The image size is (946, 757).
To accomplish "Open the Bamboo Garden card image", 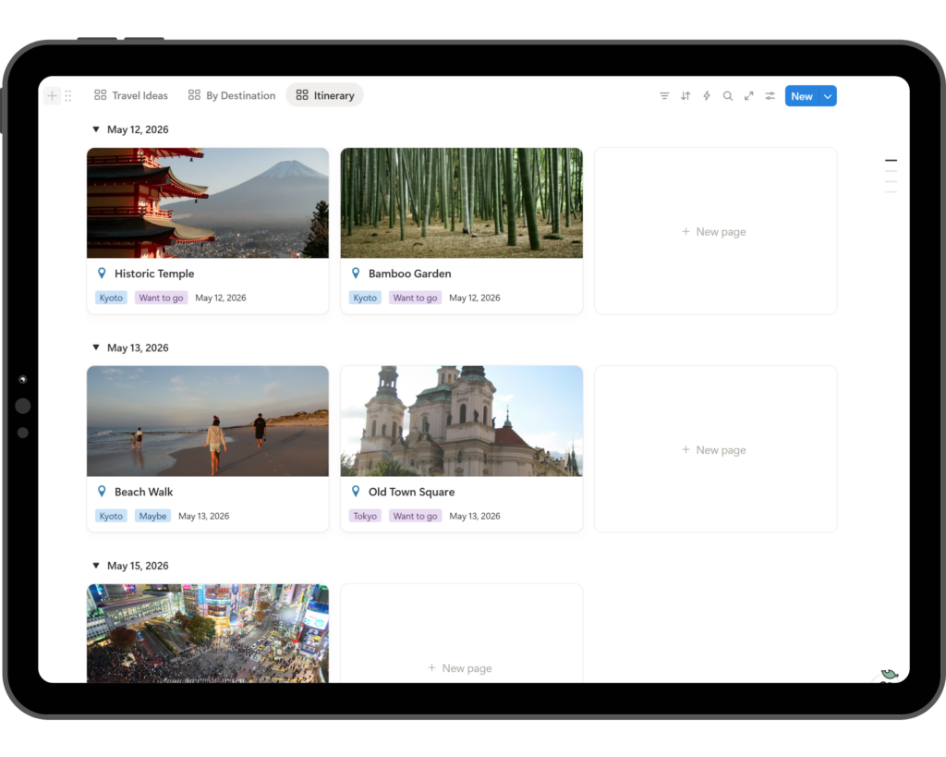I will (x=461, y=202).
